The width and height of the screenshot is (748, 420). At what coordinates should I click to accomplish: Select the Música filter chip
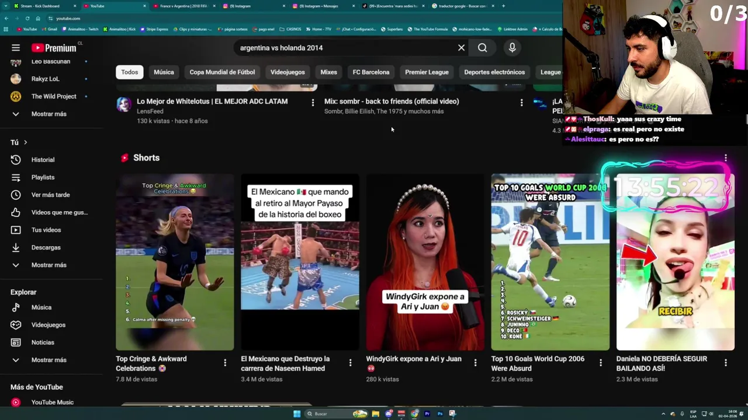click(x=164, y=72)
